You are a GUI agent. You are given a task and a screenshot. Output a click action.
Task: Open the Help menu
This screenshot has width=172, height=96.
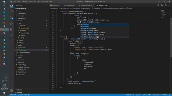coord(51,2)
